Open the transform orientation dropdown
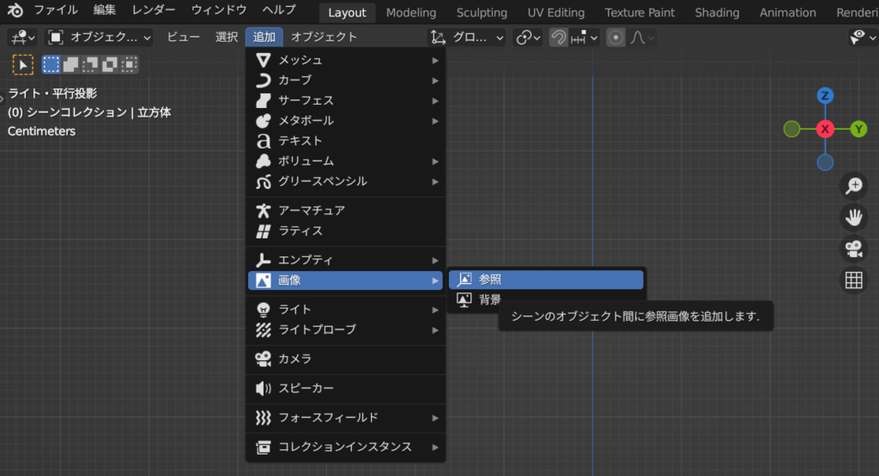This screenshot has height=476, width=879. pos(468,38)
